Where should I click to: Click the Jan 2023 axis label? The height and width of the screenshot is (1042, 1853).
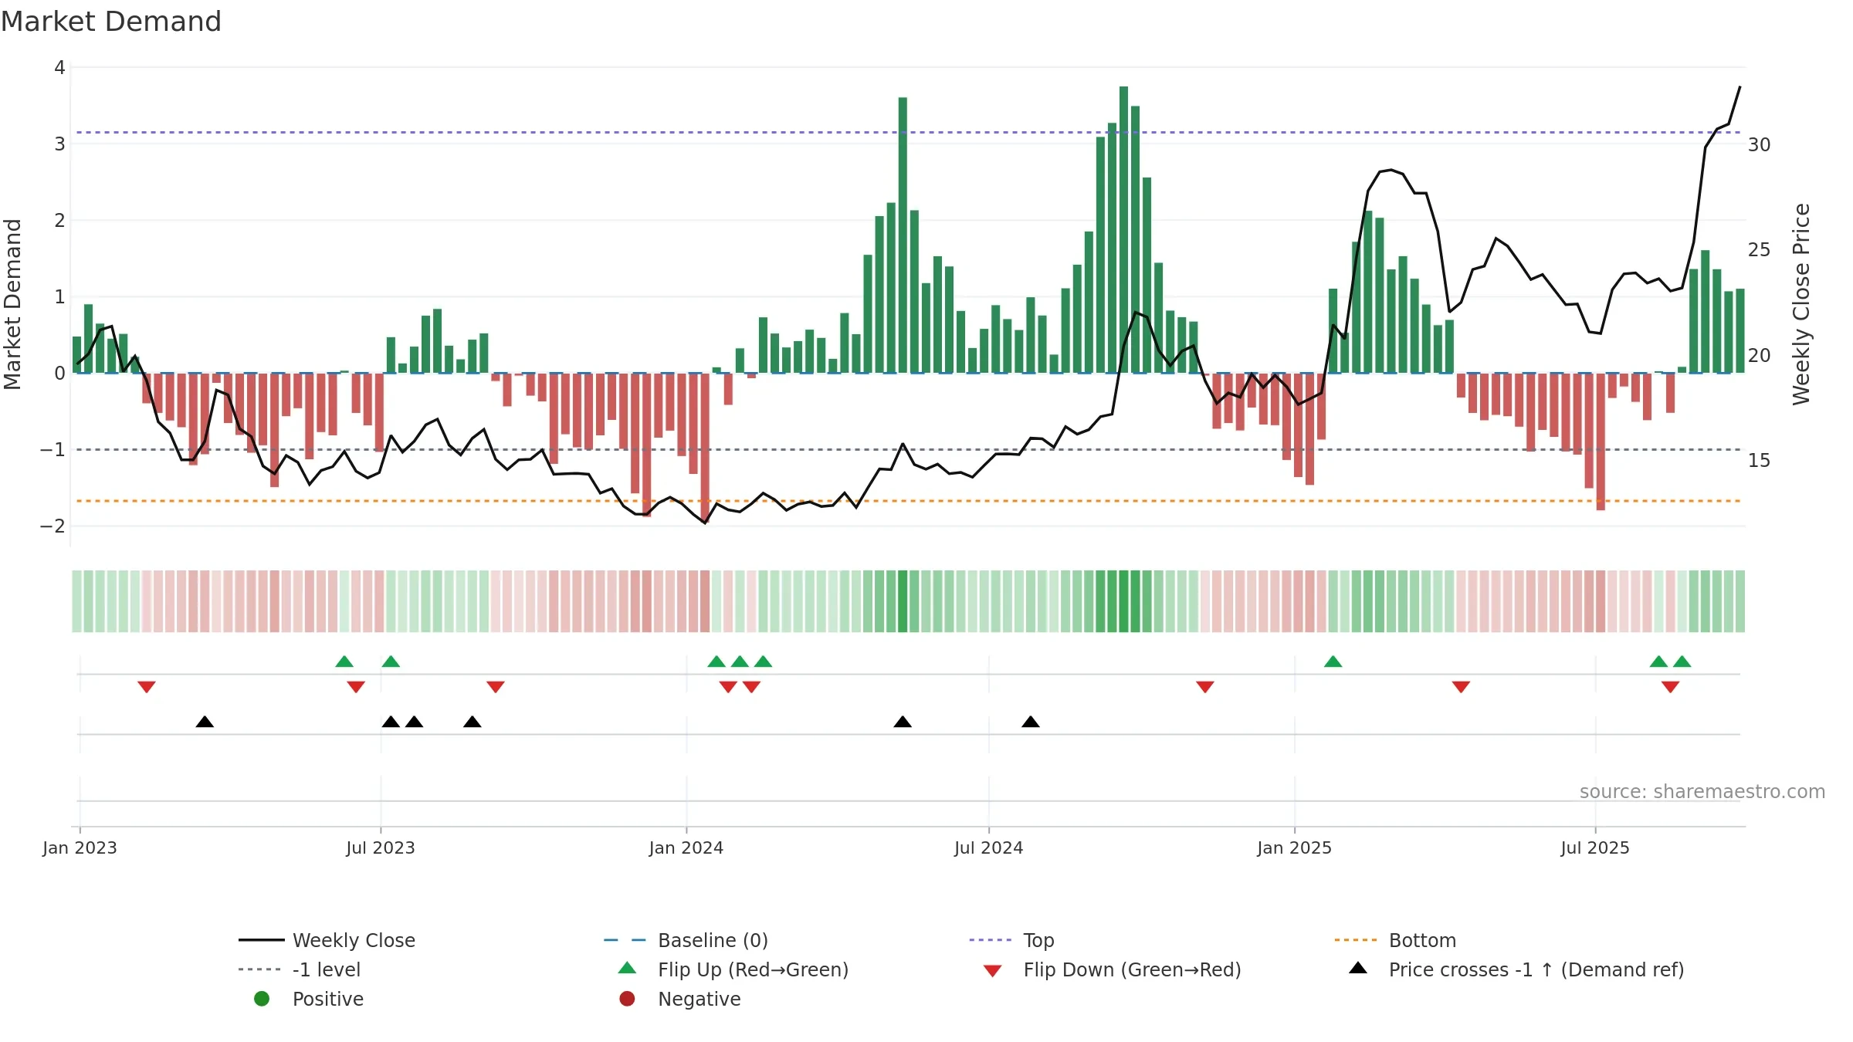80,847
